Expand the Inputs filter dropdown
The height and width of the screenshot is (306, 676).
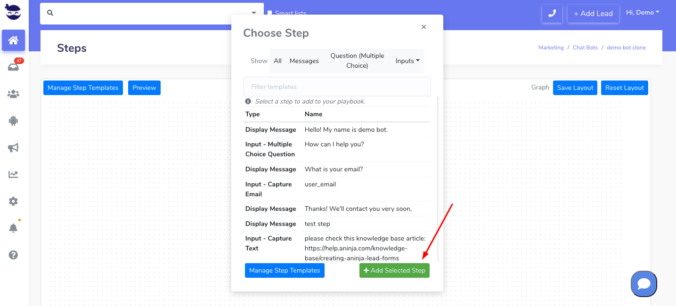pos(407,61)
